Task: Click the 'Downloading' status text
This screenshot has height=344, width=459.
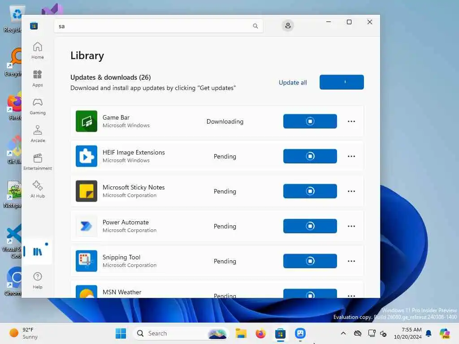Action: coord(225,121)
